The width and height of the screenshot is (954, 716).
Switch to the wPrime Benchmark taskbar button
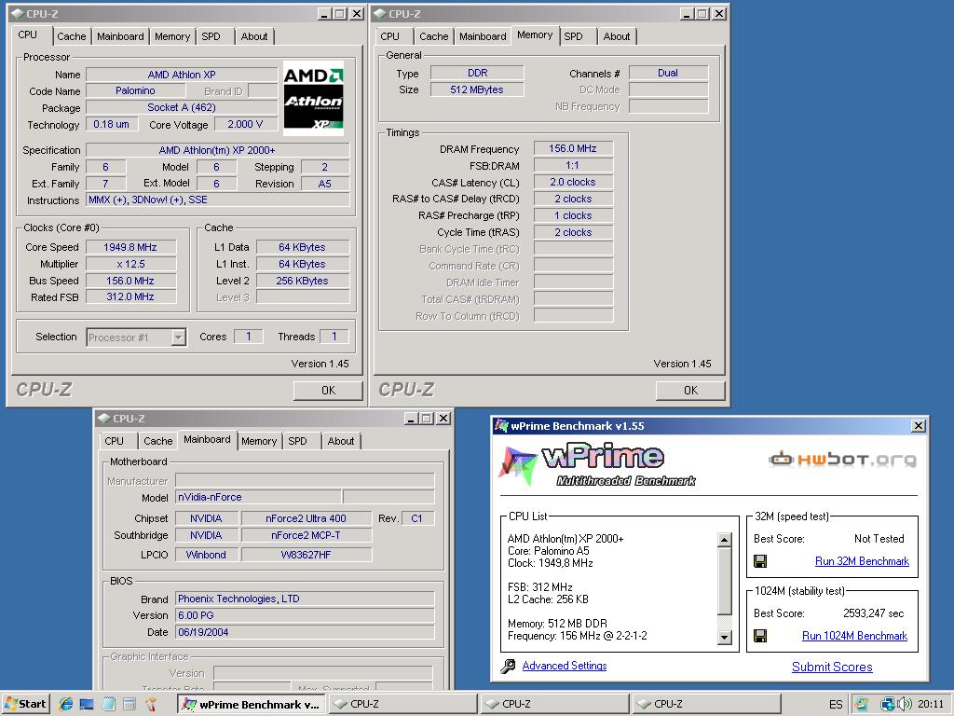coord(252,704)
